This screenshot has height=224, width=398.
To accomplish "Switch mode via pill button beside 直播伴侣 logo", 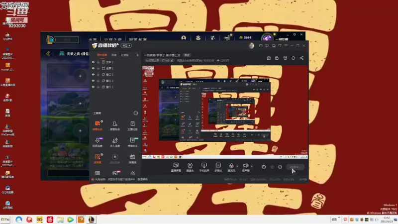I will (126, 45).
